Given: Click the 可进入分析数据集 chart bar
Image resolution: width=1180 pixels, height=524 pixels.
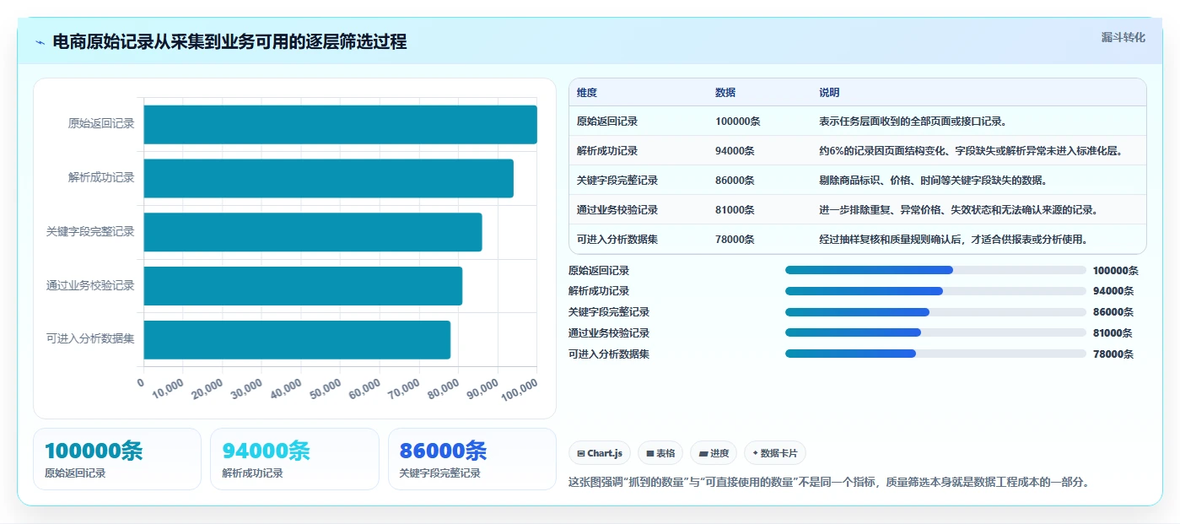Looking at the screenshot, I should coord(297,339).
